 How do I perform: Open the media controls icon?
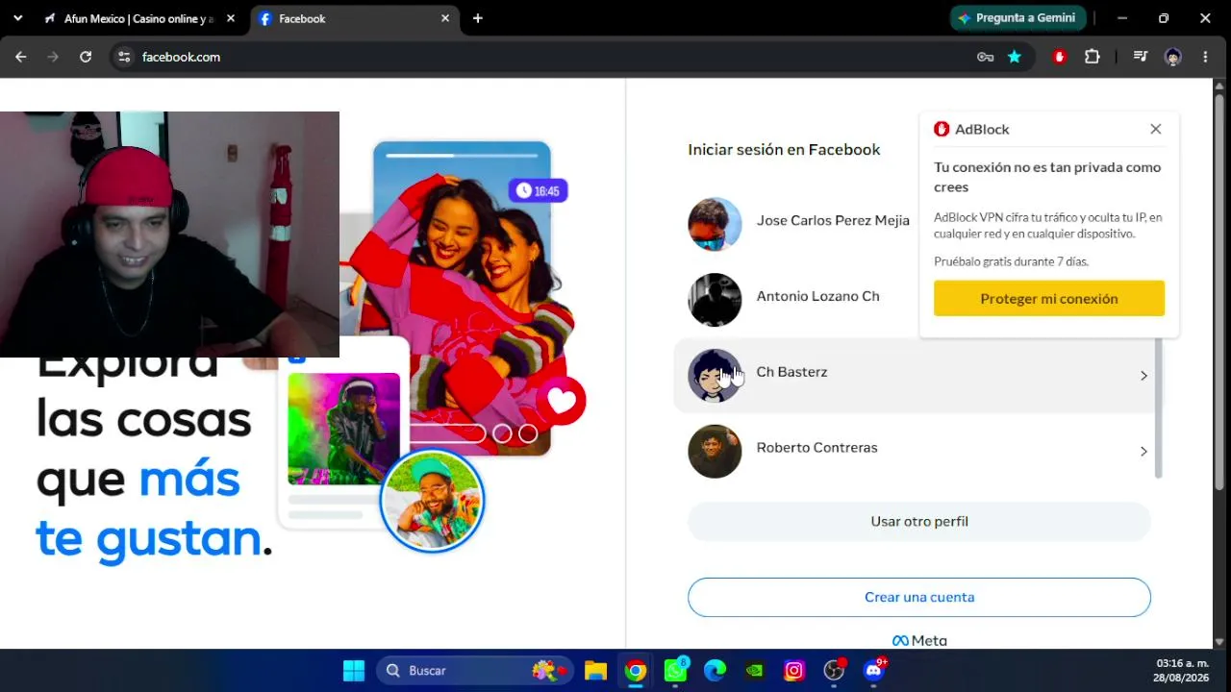click(x=1141, y=57)
